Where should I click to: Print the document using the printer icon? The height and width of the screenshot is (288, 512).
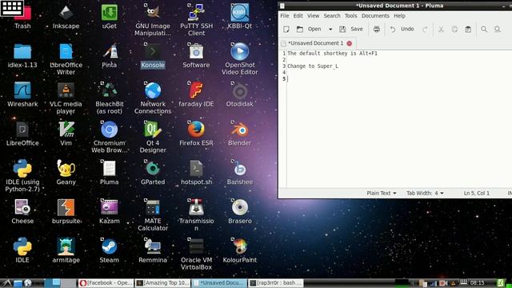[x=377, y=29]
